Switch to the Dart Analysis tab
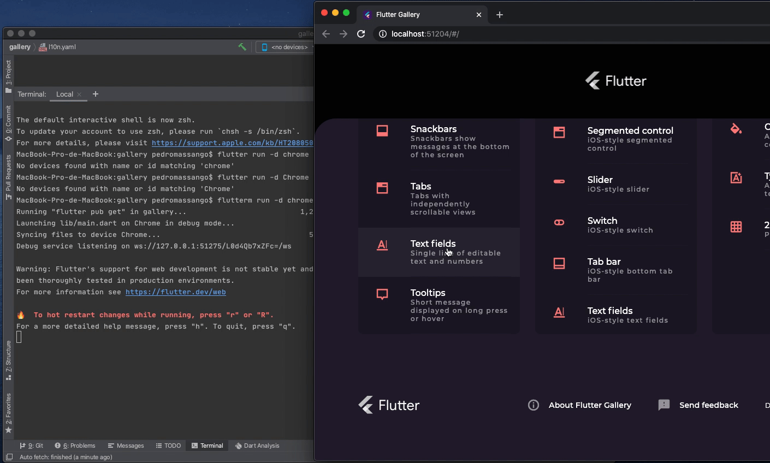Viewport: 770px width, 463px height. pyautogui.click(x=257, y=446)
